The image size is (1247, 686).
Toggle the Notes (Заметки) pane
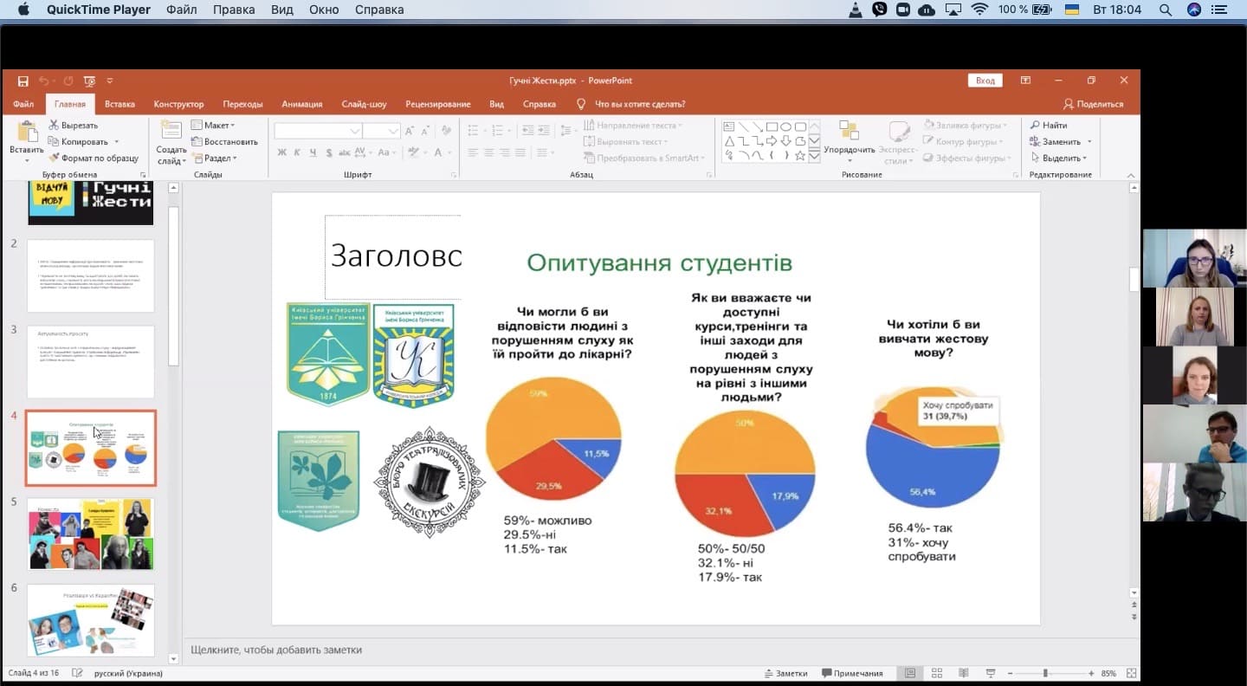coord(785,673)
